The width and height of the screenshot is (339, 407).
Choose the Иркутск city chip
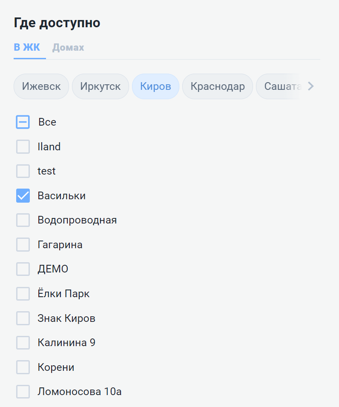100,86
